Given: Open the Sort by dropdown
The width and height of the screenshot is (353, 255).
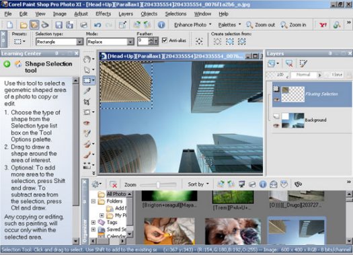Looking at the screenshot, I should (x=198, y=184).
